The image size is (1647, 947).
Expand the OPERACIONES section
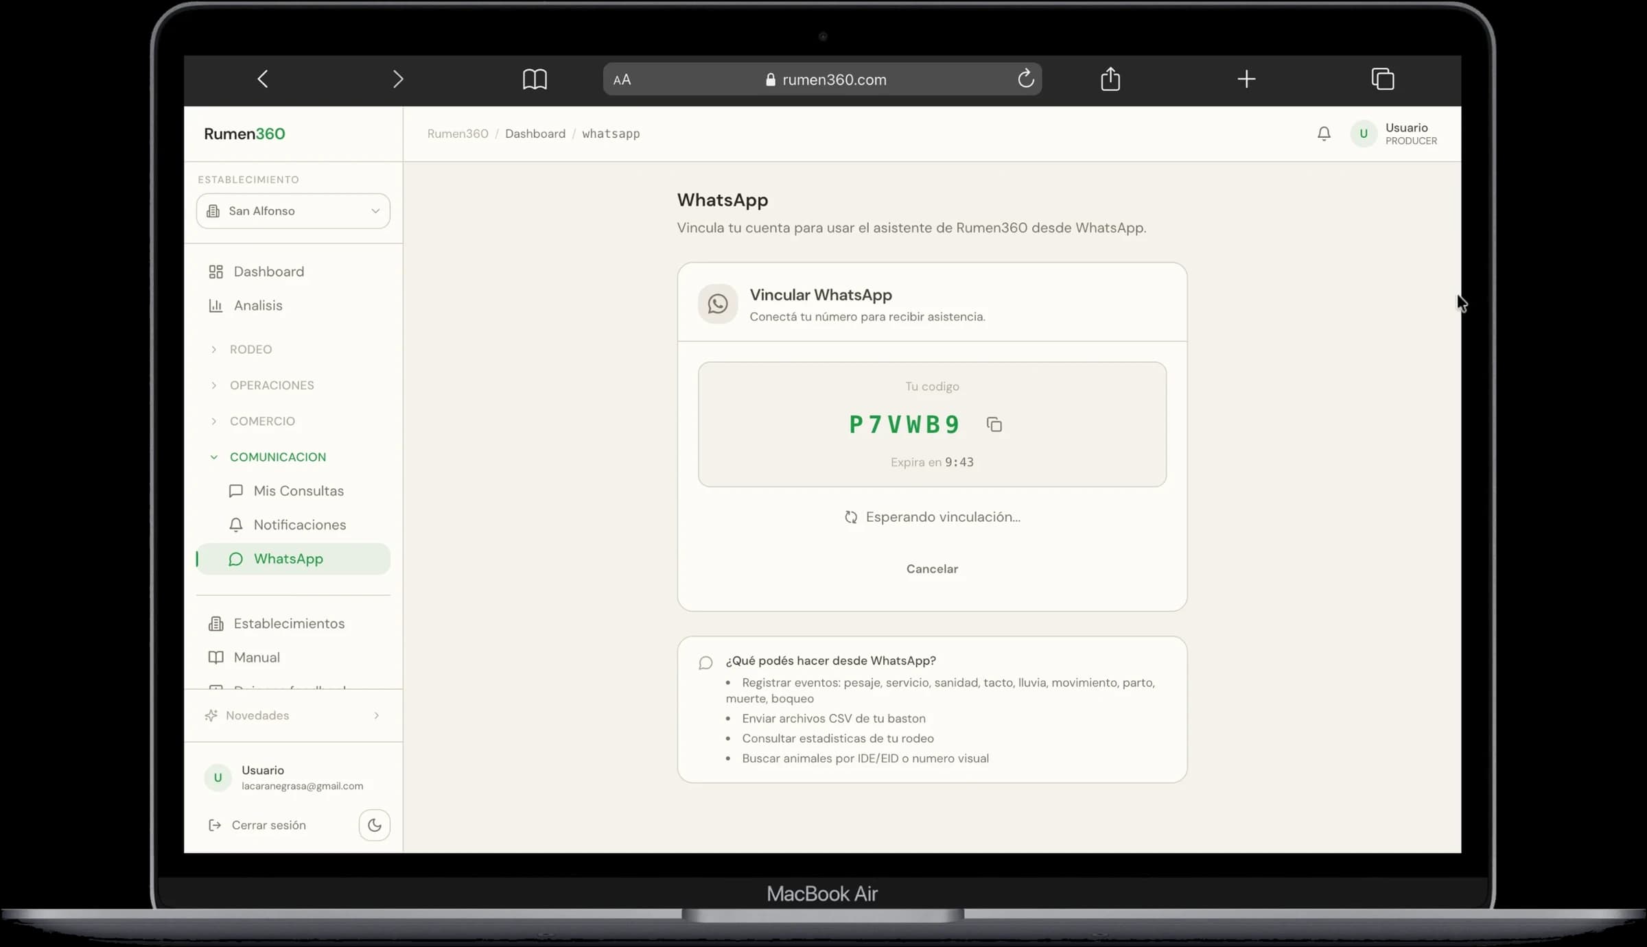click(272, 385)
